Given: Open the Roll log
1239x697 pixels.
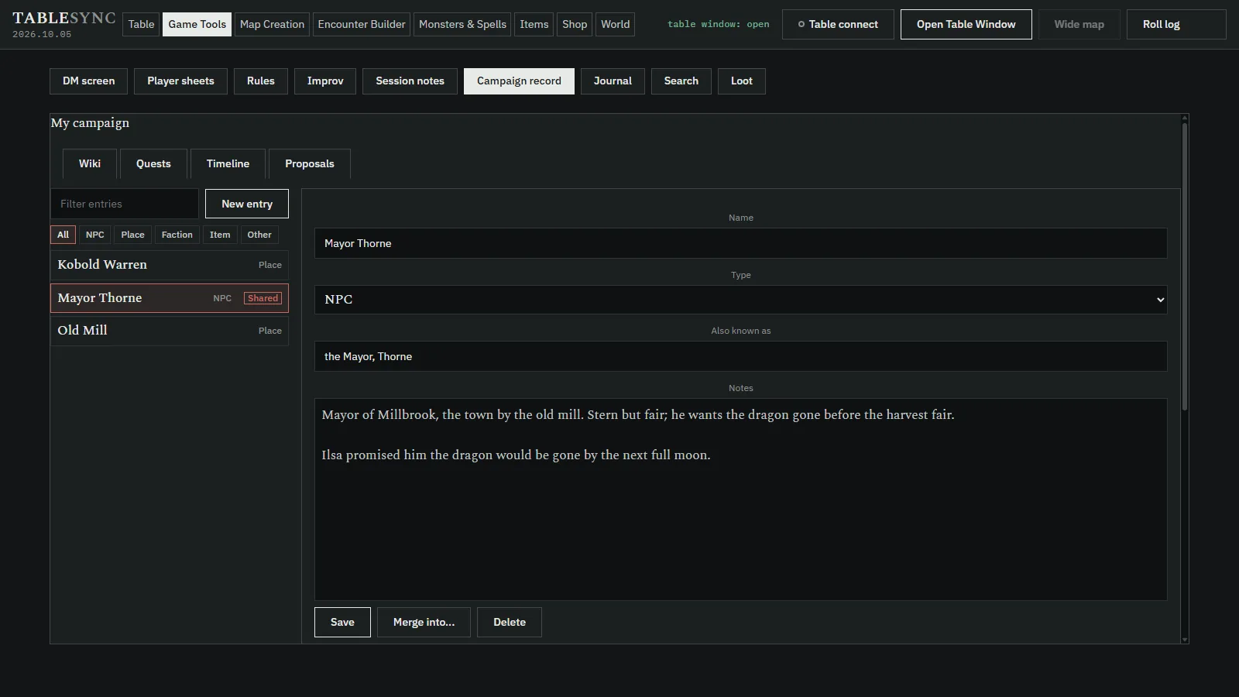Looking at the screenshot, I should pos(1176,24).
